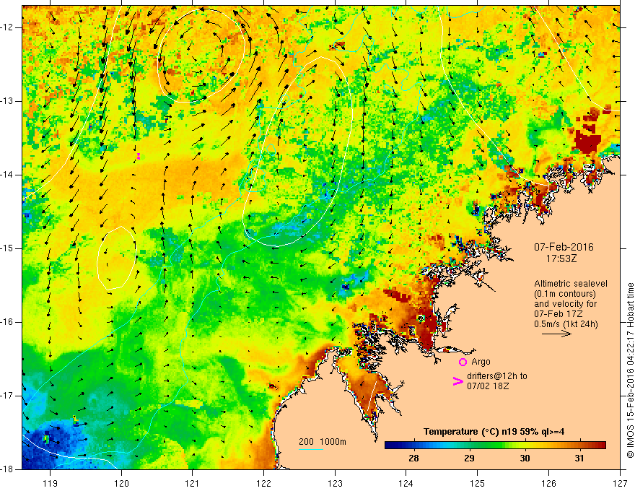Click the magenta drifters arrowhead legend marker

457,381
